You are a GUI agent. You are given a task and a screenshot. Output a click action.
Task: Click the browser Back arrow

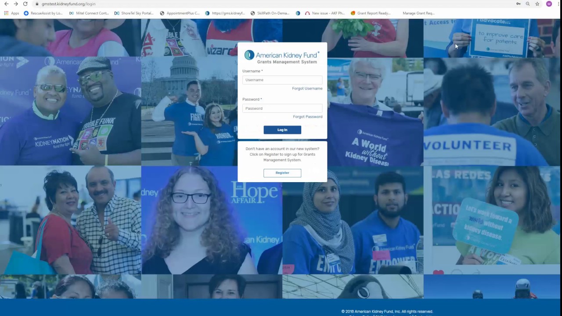6,4
